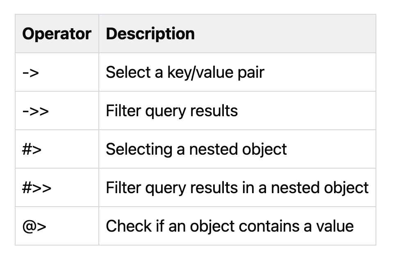
Task: Click the Description column header
Action: click(150, 34)
